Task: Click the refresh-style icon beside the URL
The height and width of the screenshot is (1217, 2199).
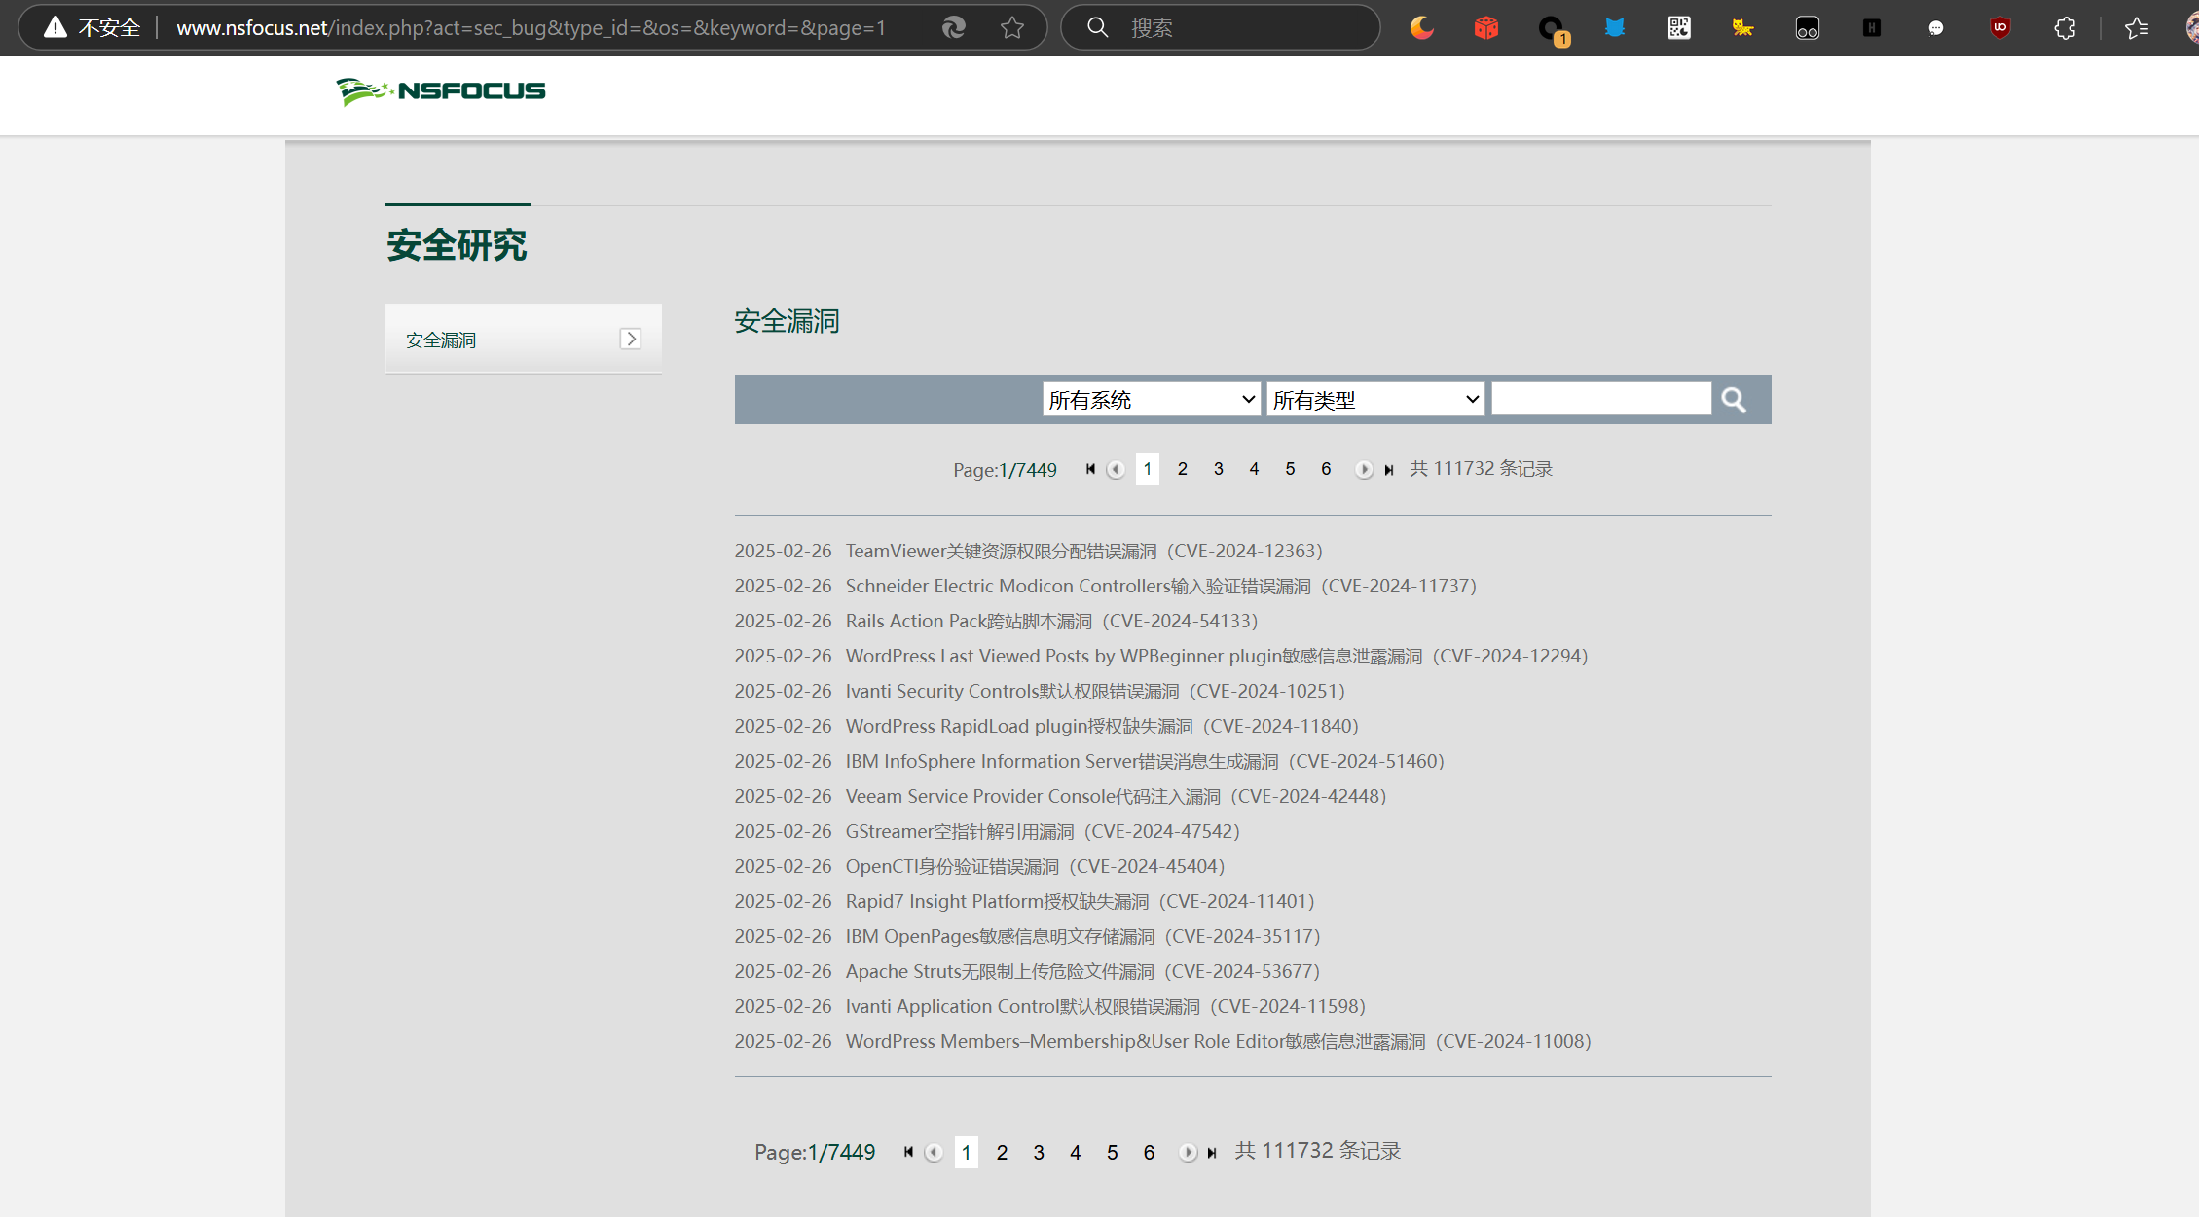Action: pyautogui.click(x=954, y=27)
